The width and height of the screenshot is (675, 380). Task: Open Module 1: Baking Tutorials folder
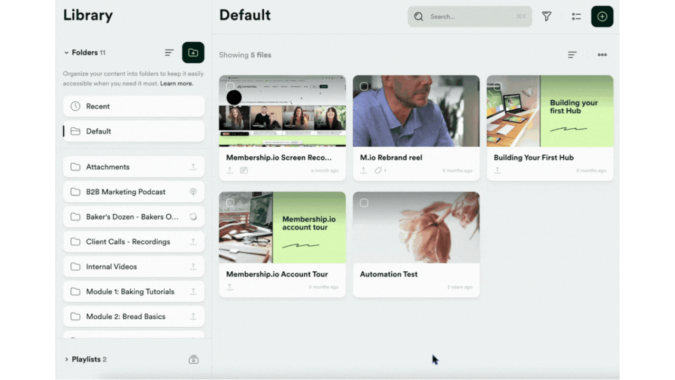[x=134, y=291]
